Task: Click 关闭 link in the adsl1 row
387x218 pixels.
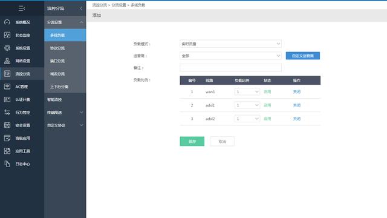Action: (297, 105)
